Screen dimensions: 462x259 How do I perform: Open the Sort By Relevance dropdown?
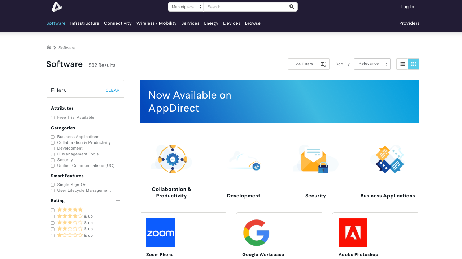(x=372, y=64)
